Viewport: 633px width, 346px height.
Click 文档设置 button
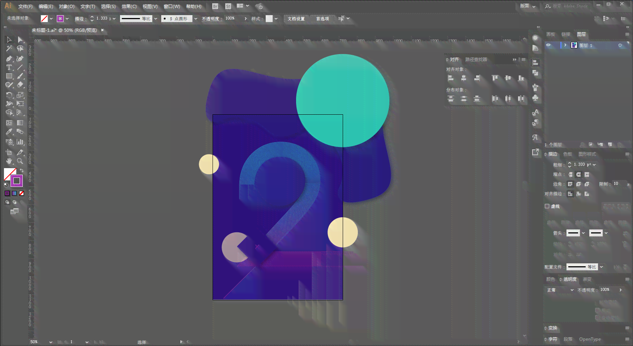[296, 19]
